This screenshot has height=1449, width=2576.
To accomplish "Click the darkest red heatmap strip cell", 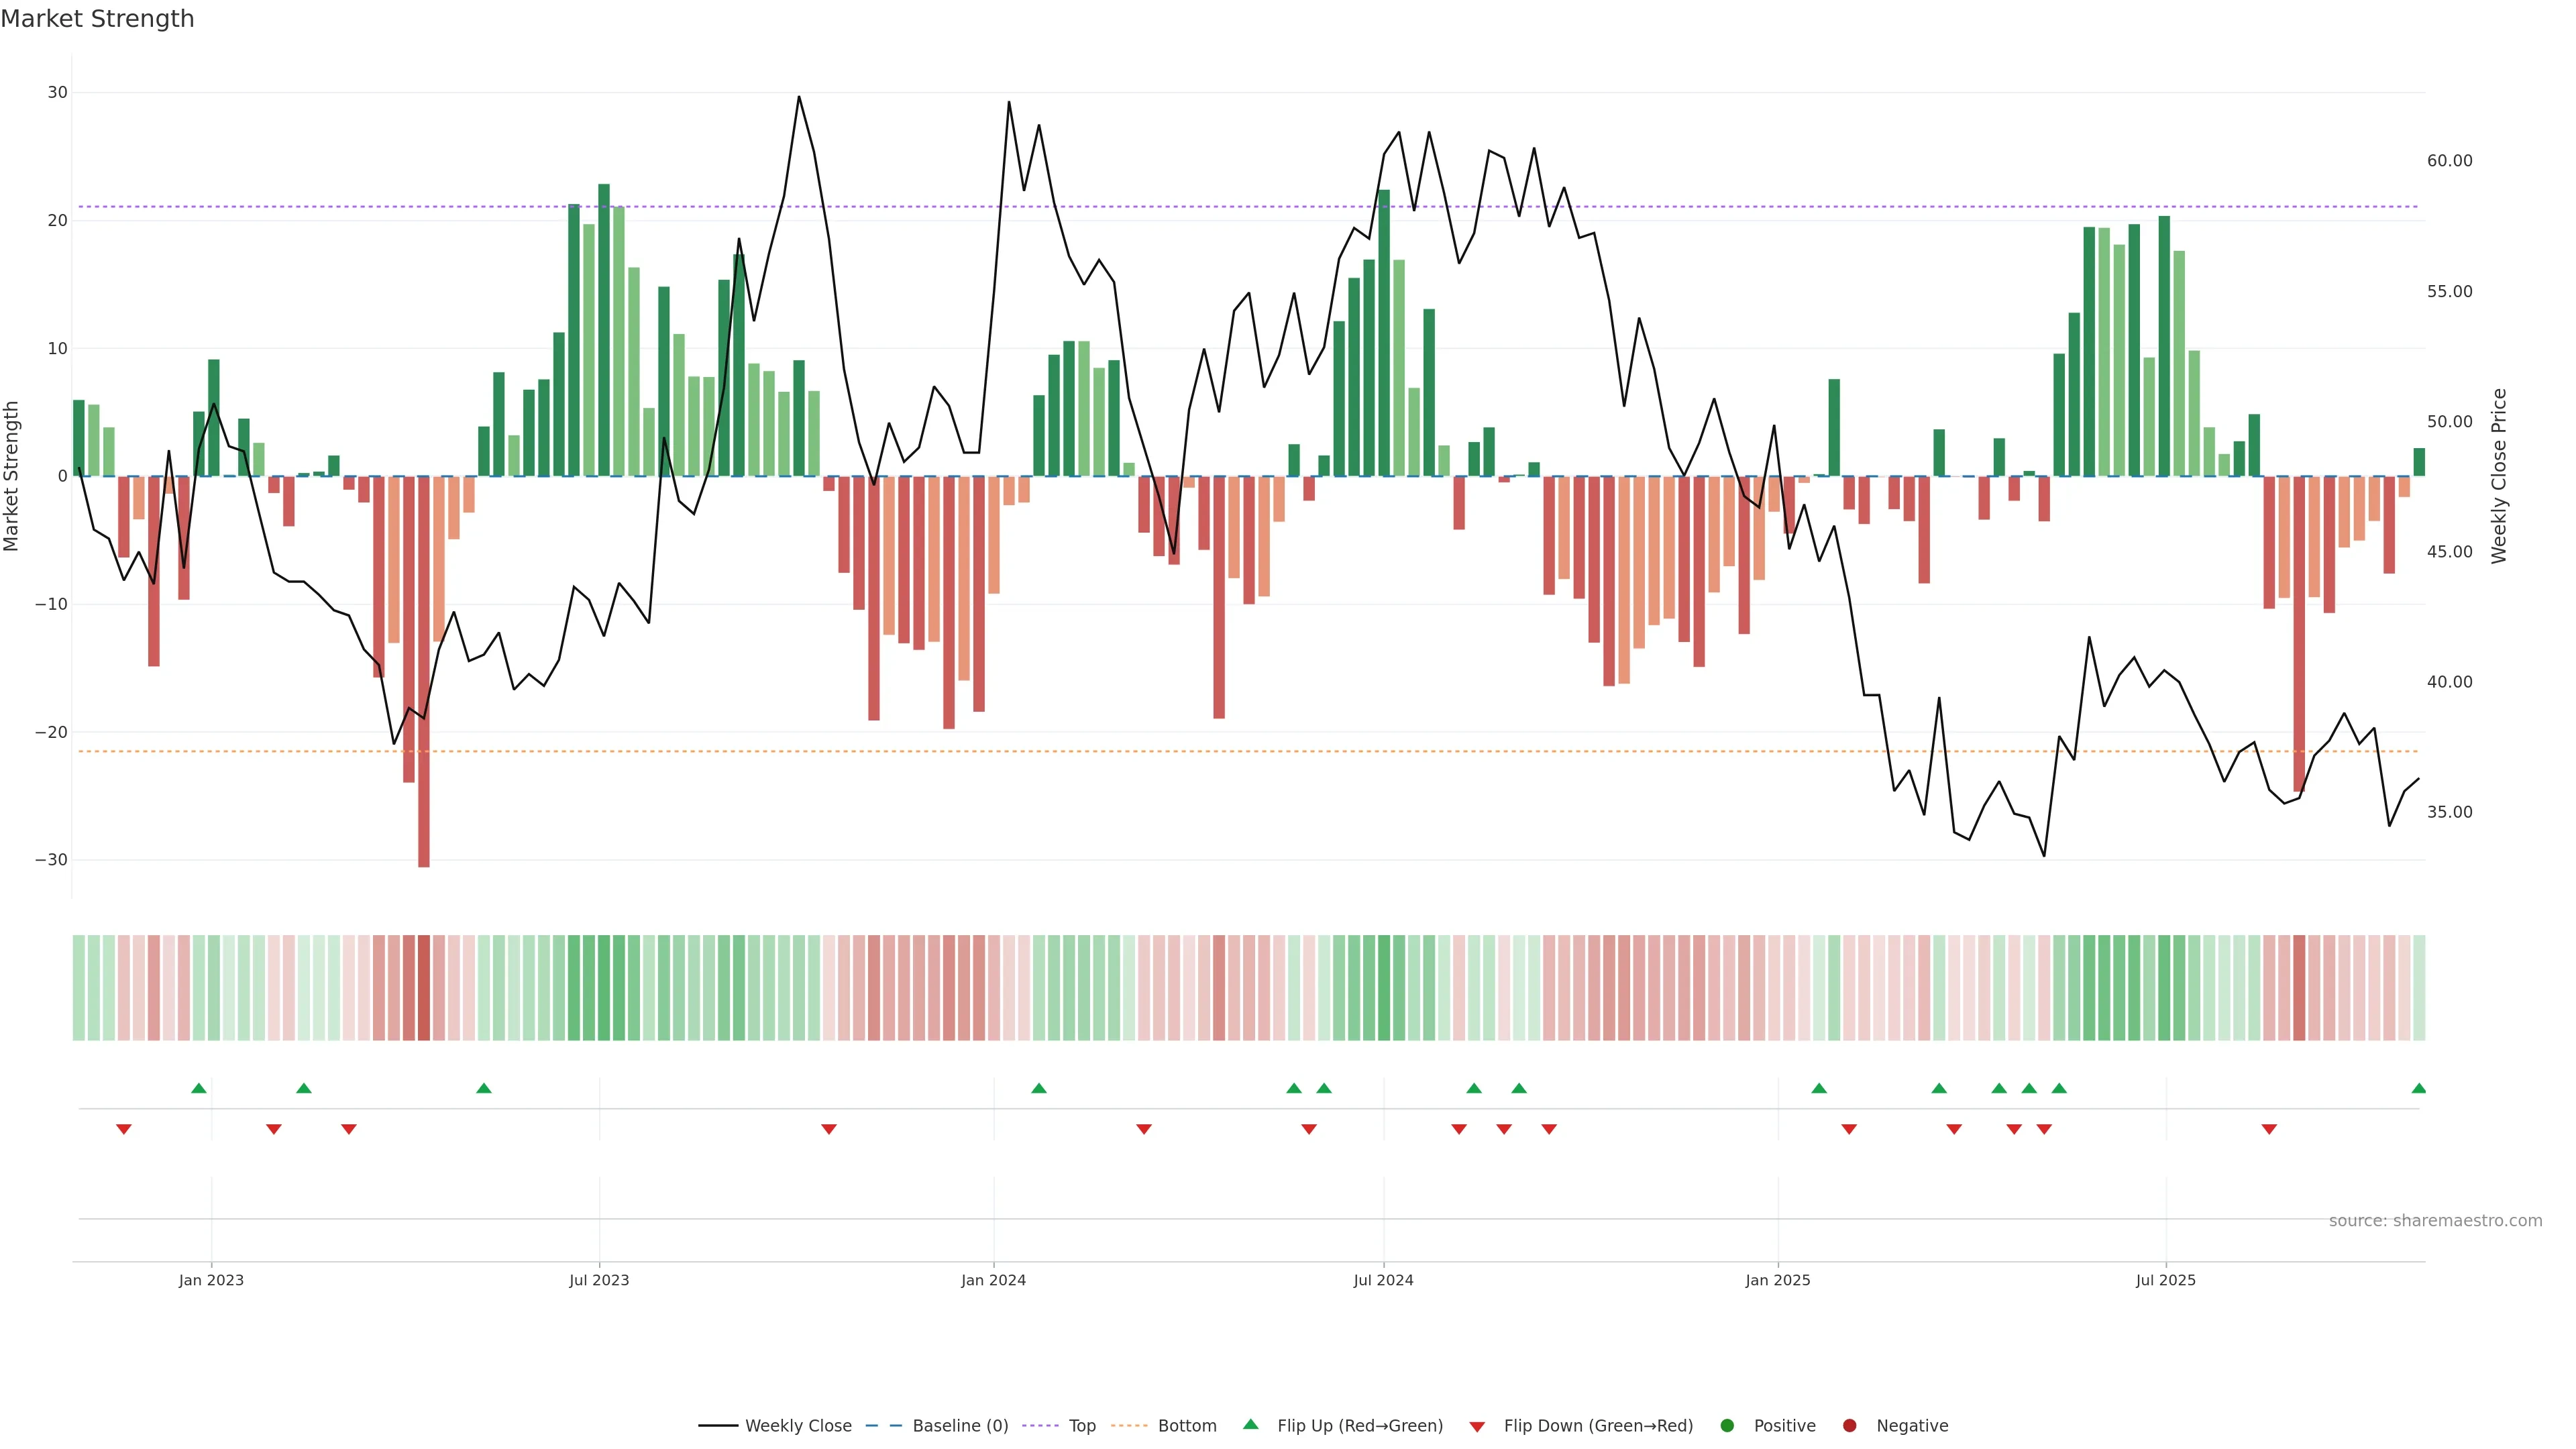I will (x=424, y=988).
